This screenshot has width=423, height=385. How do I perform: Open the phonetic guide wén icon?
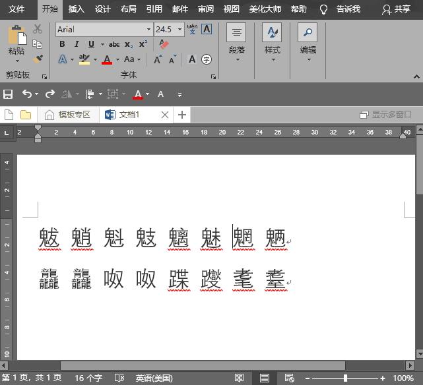click(192, 29)
